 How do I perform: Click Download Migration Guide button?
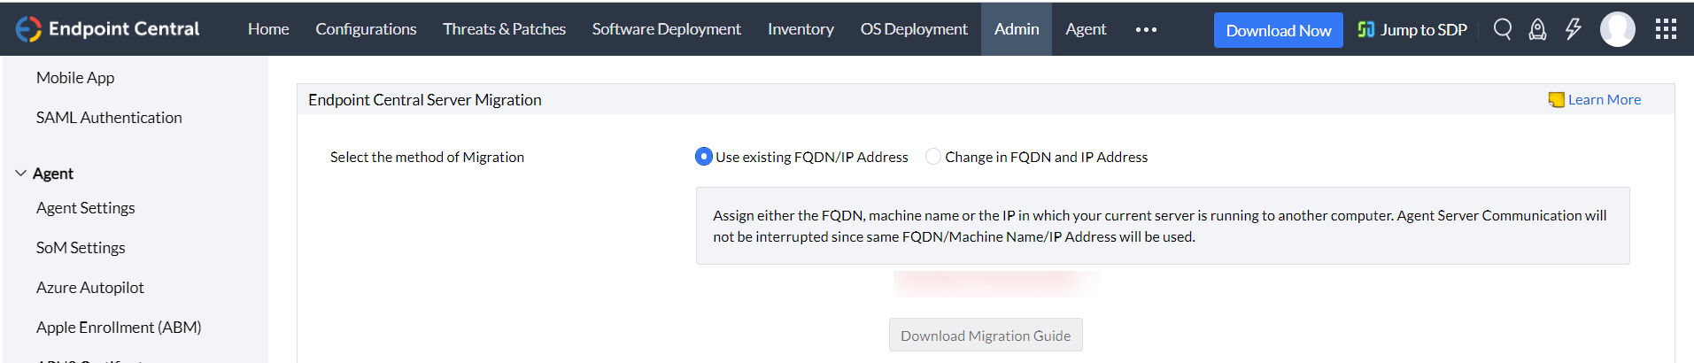[x=985, y=336]
